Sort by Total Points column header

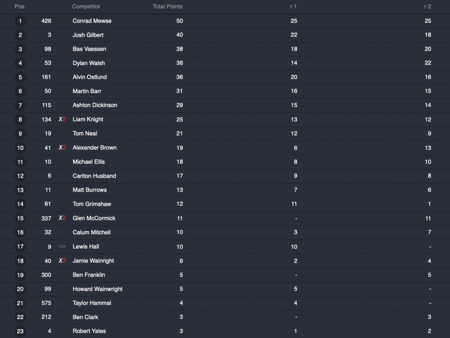[x=167, y=7]
